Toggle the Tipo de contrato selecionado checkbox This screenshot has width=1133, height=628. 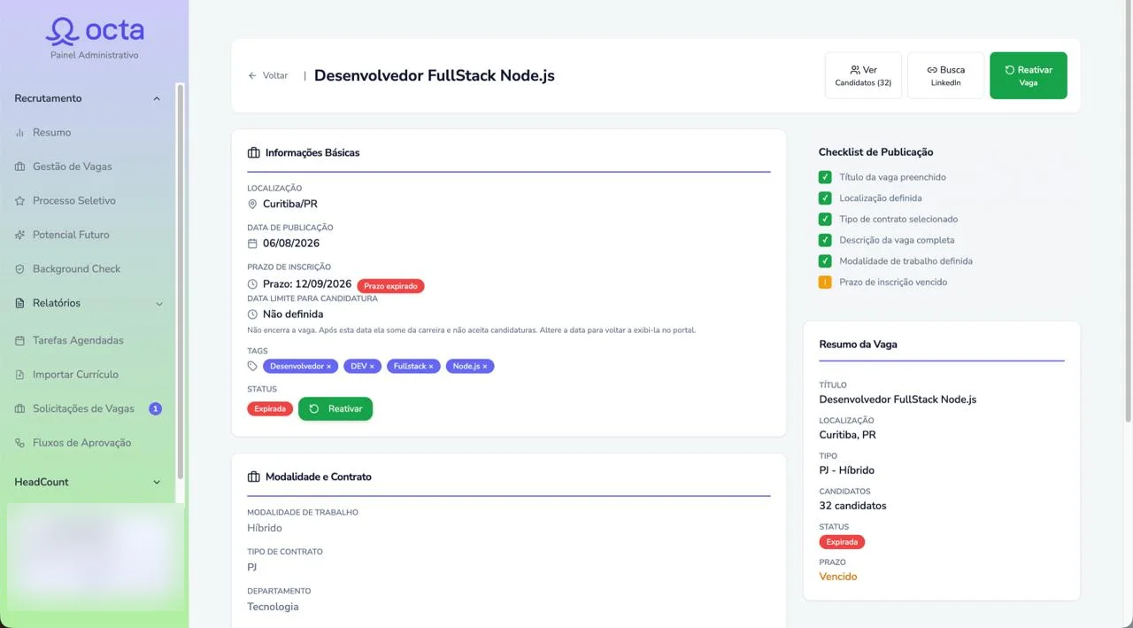click(825, 219)
